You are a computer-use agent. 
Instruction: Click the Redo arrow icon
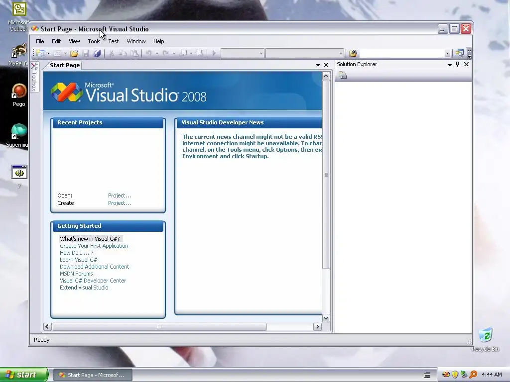click(x=165, y=53)
